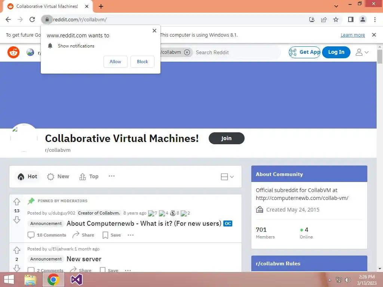The image size is (383, 287).
Task: Click the 4 Online count
Action: [x=306, y=232]
